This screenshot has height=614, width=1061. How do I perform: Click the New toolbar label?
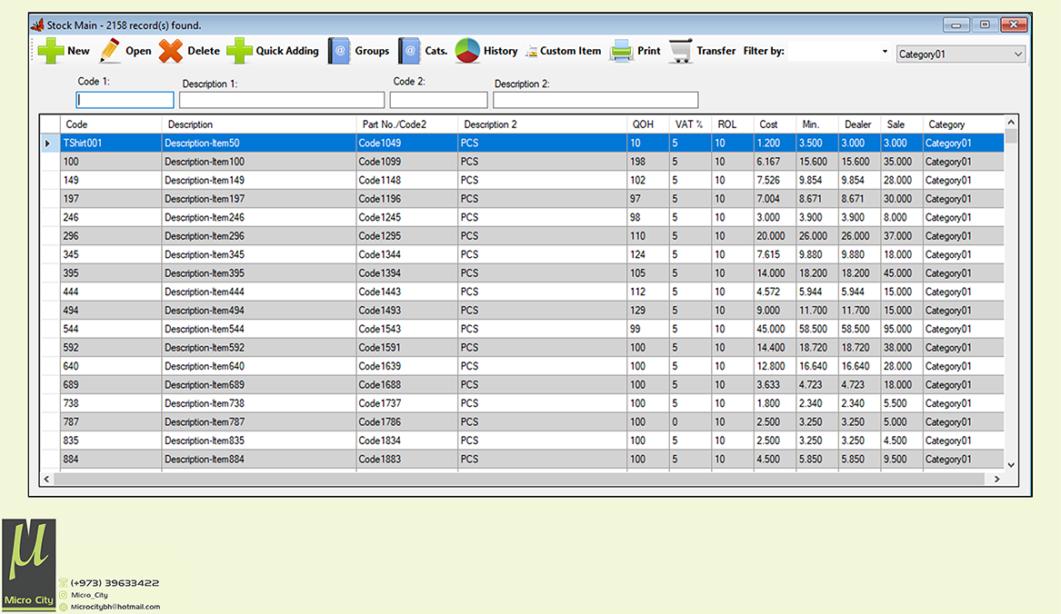pyautogui.click(x=78, y=51)
